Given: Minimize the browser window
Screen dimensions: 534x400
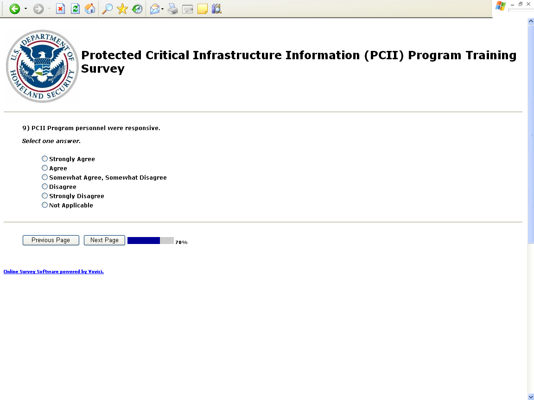Looking at the screenshot, I should [x=512, y=5].
